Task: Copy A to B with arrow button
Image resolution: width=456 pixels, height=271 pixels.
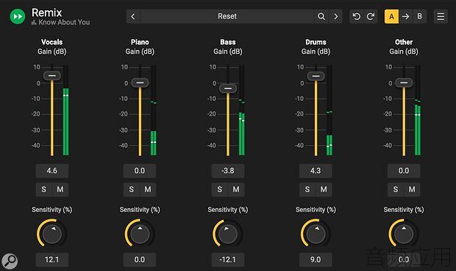Action: [x=405, y=16]
